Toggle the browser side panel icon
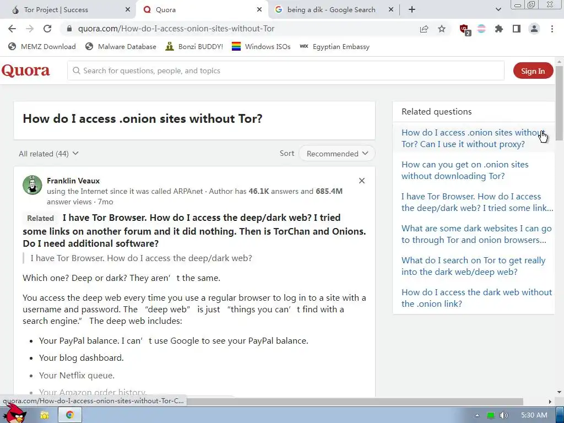Image resolution: width=564 pixels, height=423 pixels. coord(517,29)
